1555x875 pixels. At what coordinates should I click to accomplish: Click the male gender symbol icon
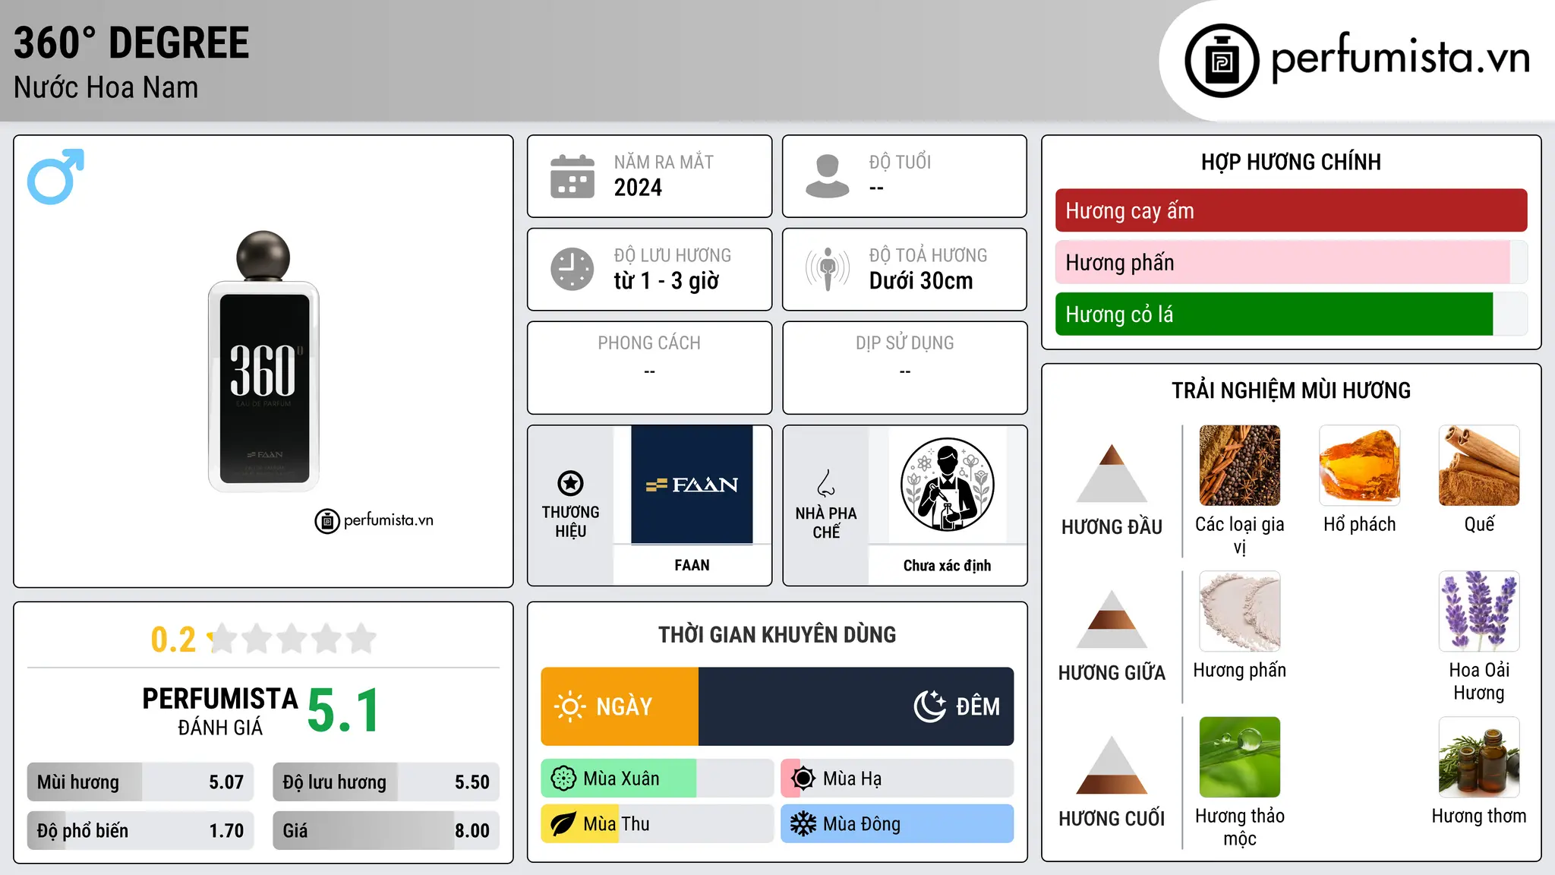click(55, 176)
